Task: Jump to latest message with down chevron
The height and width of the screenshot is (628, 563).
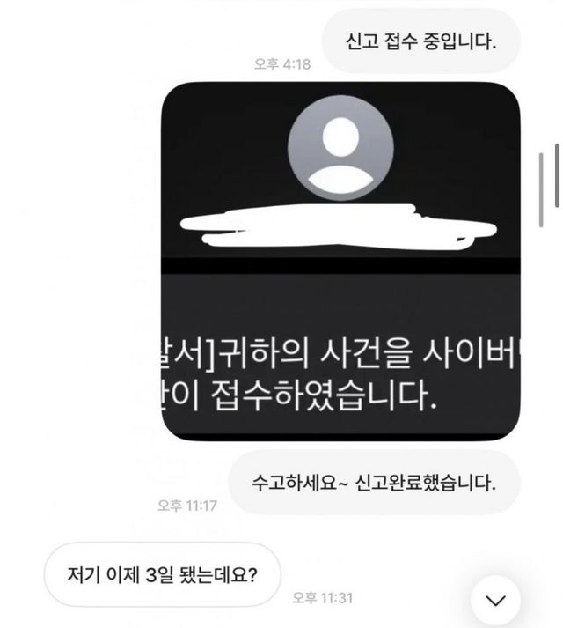Action: 495,601
